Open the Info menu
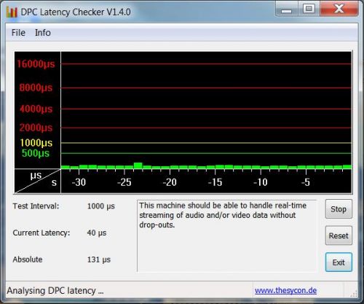The height and width of the screenshot is (304, 364). (x=43, y=33)
